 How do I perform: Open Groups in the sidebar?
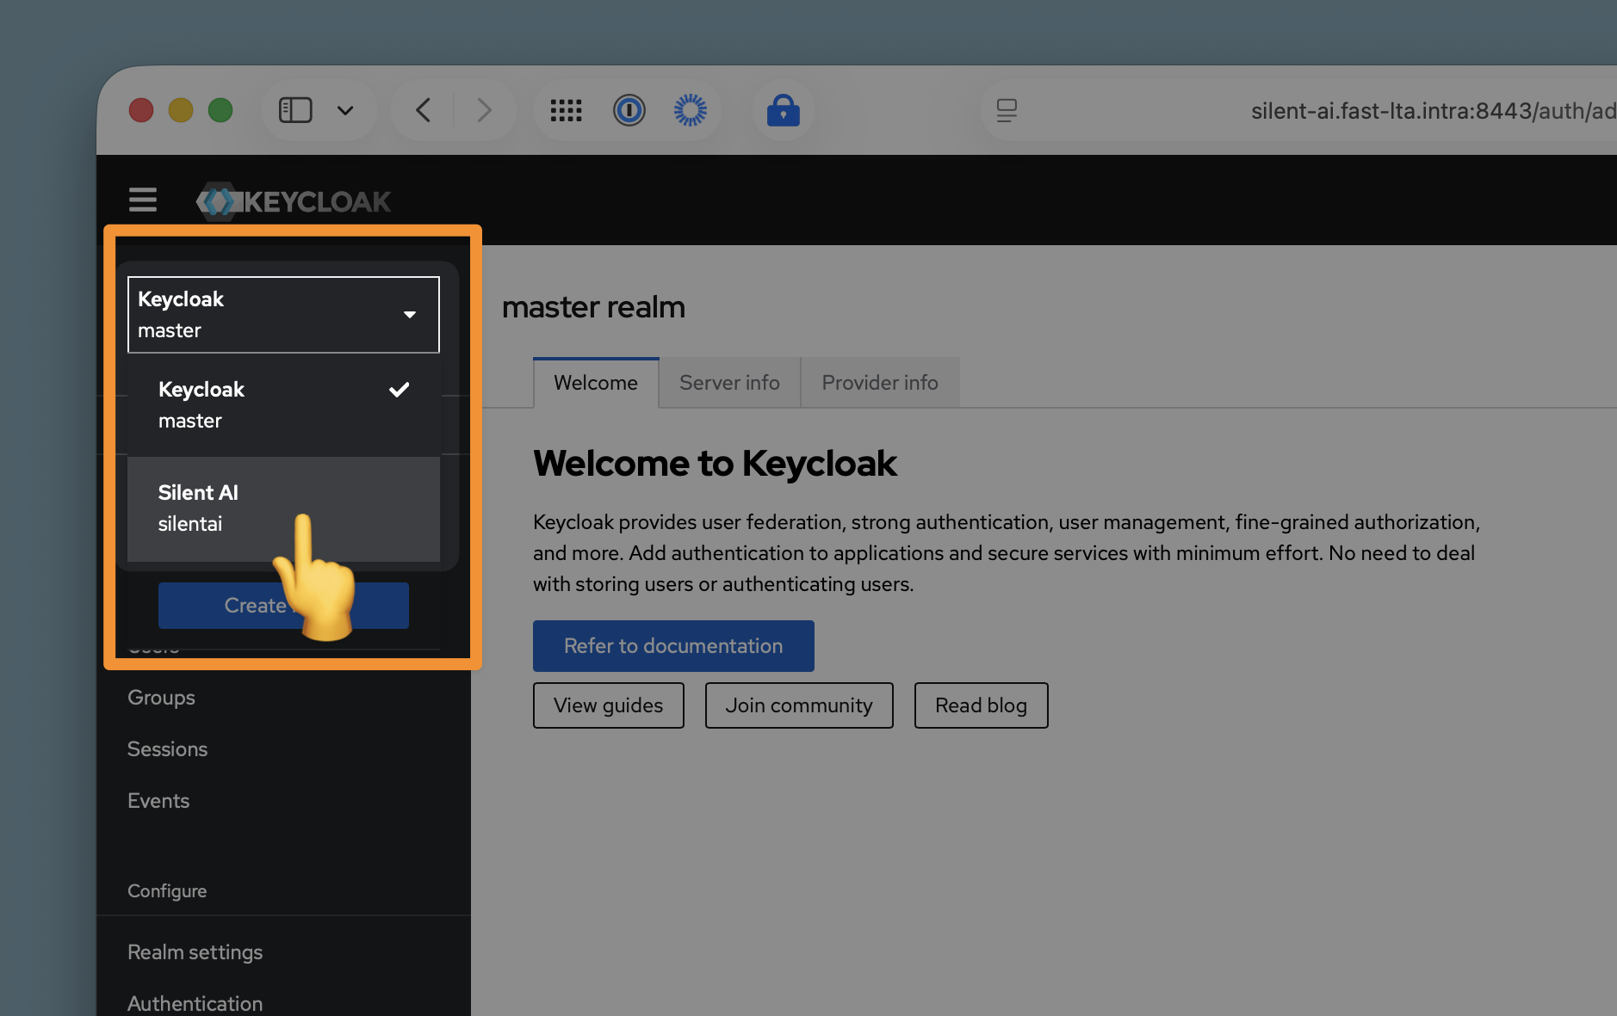(x=161, y=698)
